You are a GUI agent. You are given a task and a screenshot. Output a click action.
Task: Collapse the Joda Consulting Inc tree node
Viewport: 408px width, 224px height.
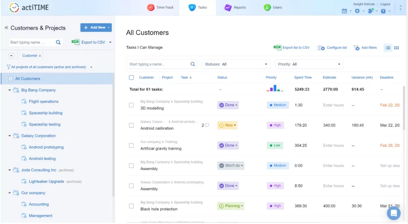pos(10,170)
